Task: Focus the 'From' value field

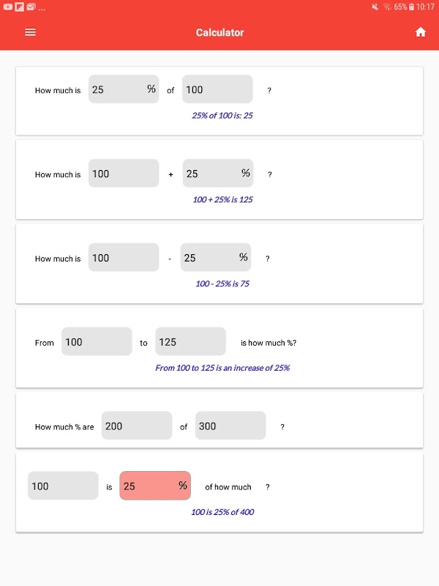Action: point(97,342)
